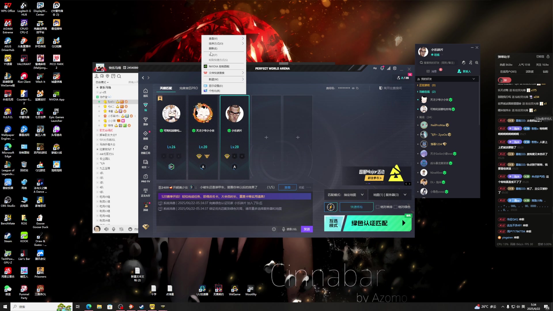
Task: Click the forward arrow in Arena window
Action: [x=149, y=78]
